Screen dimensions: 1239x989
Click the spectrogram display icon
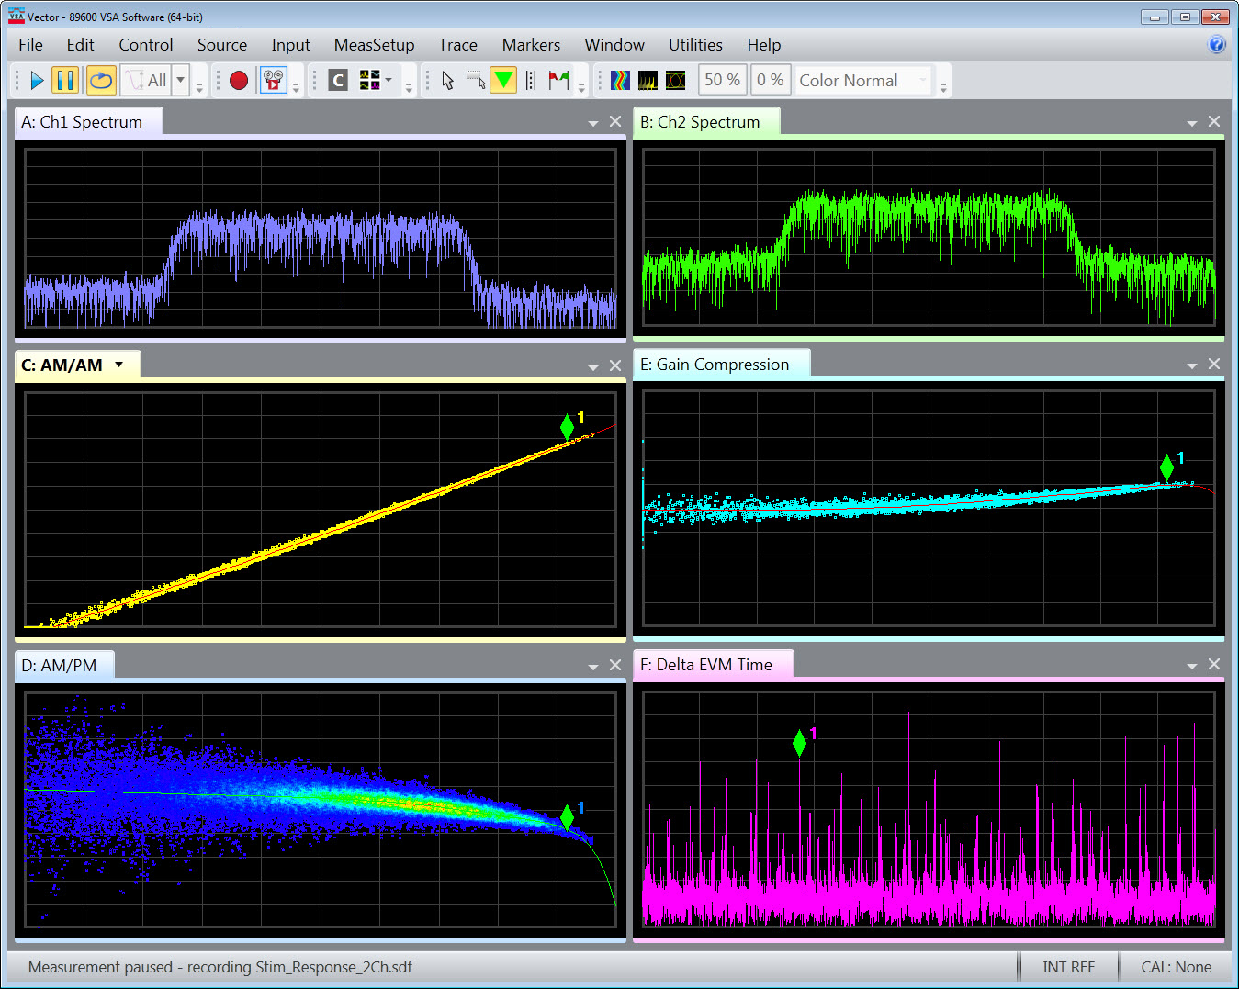(620, 80)
